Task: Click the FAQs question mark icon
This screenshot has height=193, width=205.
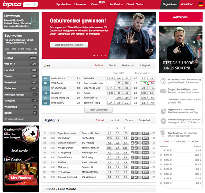Action: [x=163, y=81]
